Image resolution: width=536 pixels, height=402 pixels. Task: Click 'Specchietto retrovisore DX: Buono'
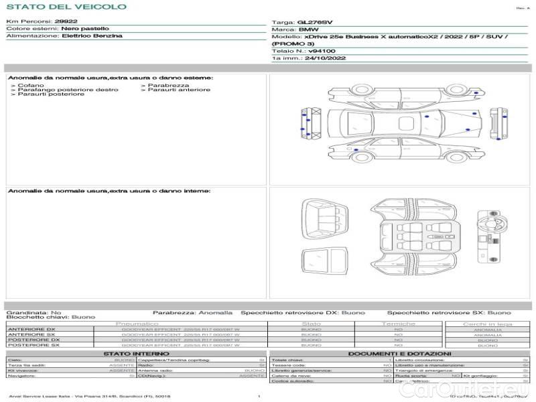[303, 312]
